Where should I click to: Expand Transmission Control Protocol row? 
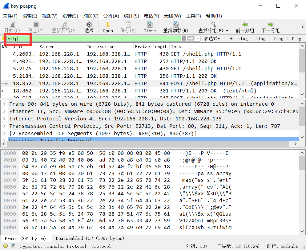pyautogui.click(x=4, y=126)
